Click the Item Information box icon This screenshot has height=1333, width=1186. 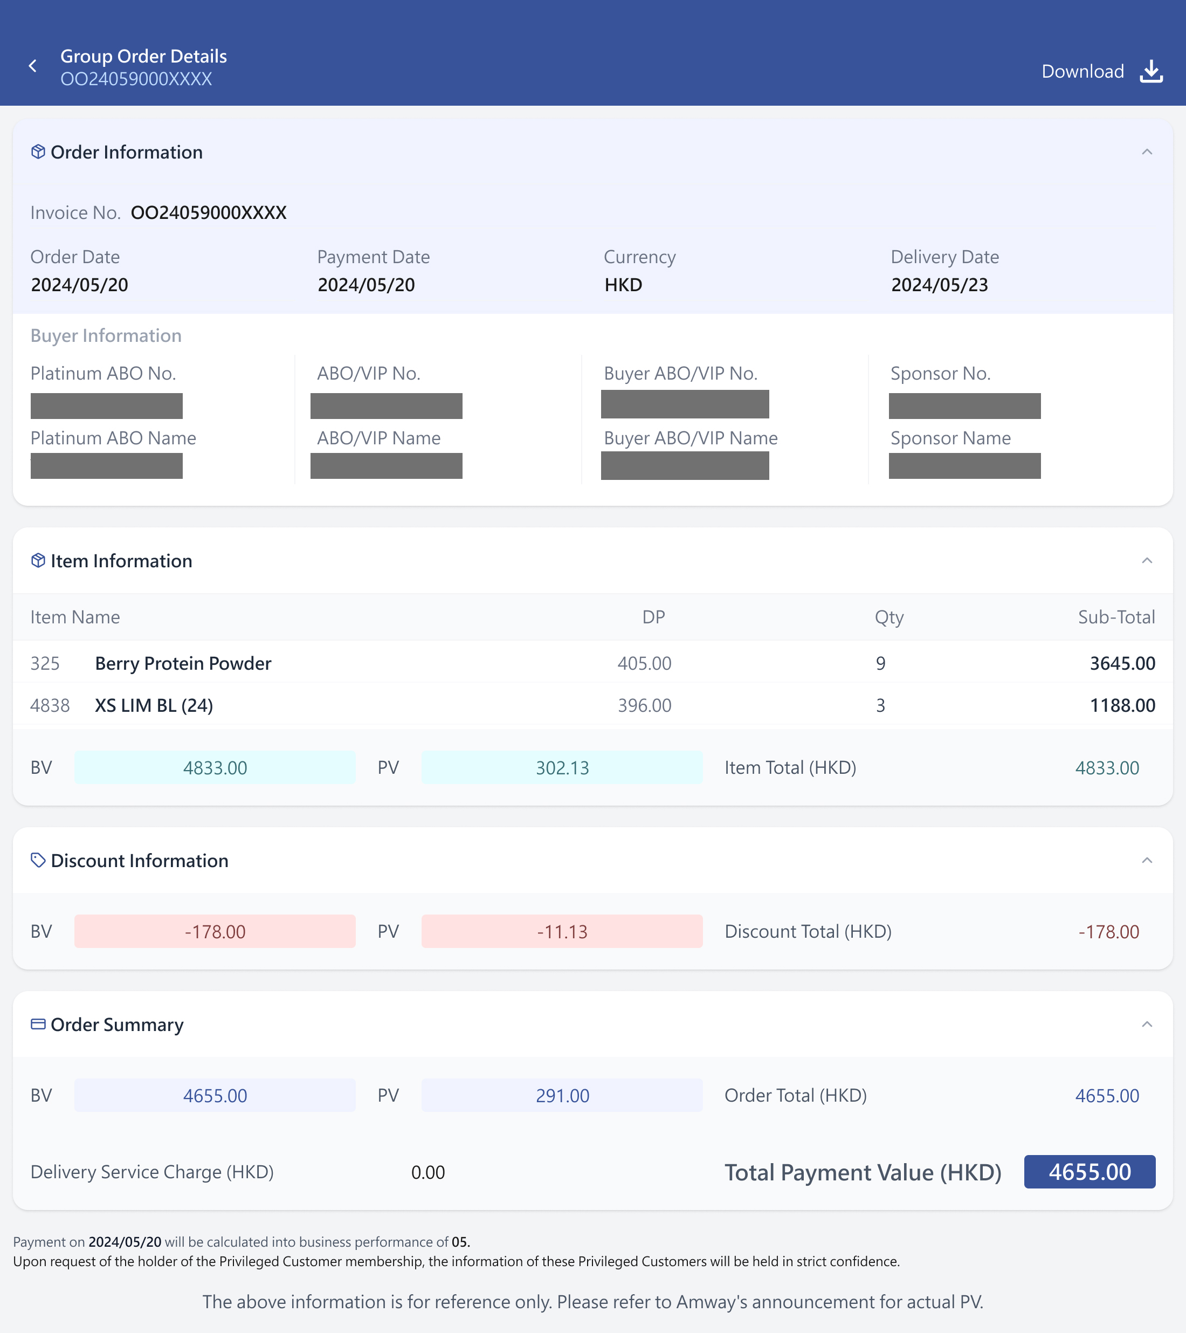[38, 561]
